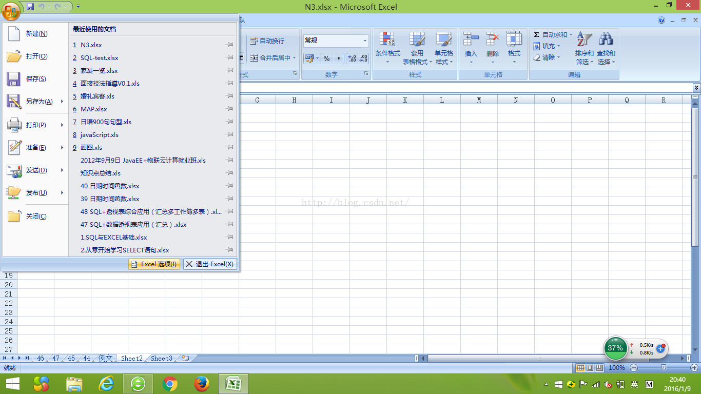Switch to page layout view icon
Viewport: 701px width, 394px height.
tap(590, 368)
